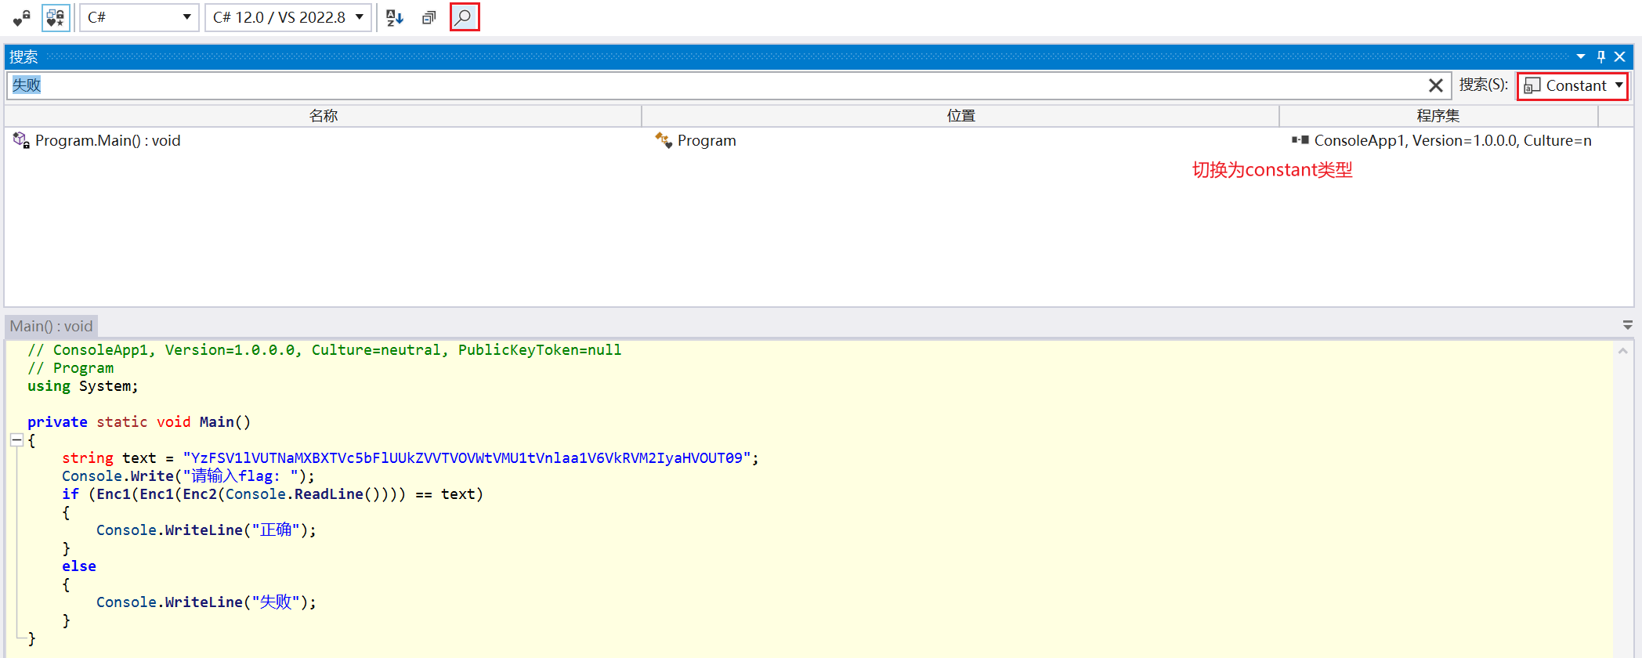Click the code view scrollbar up arrow
The image size is (1642, 658).
(x=1622, y=351)
